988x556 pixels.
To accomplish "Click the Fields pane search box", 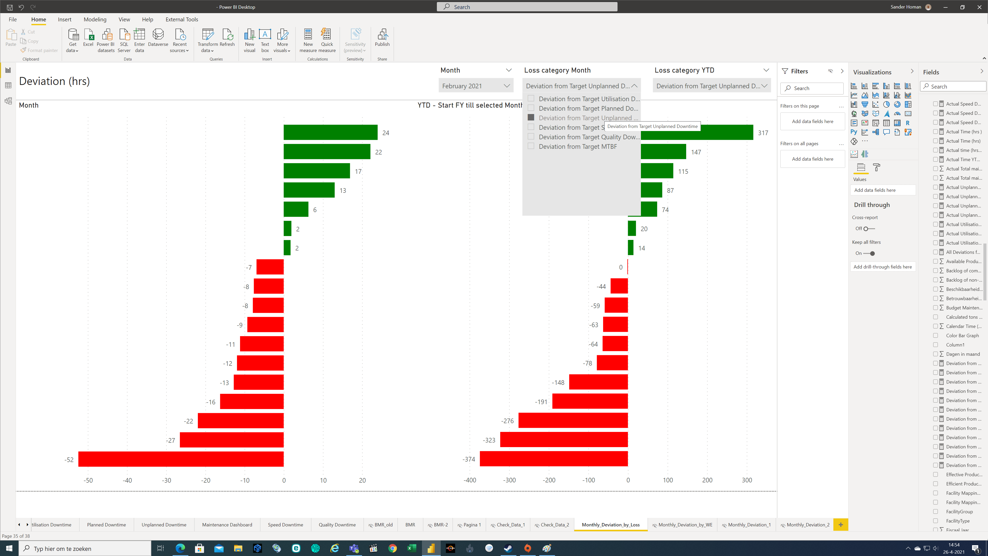I will 953,86.
